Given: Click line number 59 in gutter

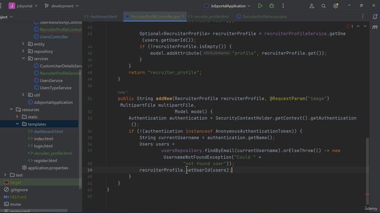Looking at the screenshot, I should (x=90, y=170).
